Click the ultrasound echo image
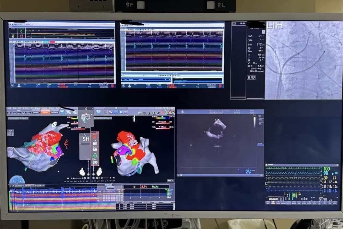Screen dimensions: 343x229 215,134
